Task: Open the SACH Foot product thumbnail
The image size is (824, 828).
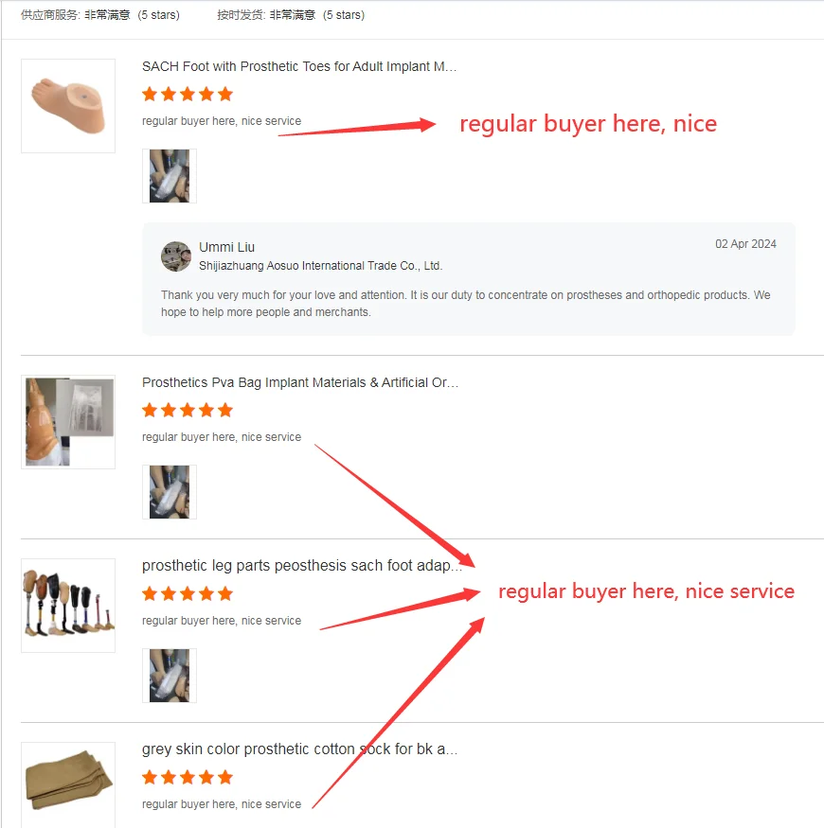Action: pos(68,106)
